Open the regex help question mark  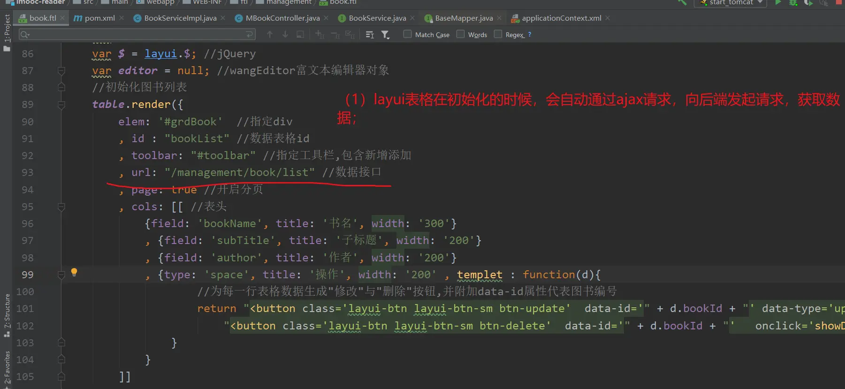[530, 34]
